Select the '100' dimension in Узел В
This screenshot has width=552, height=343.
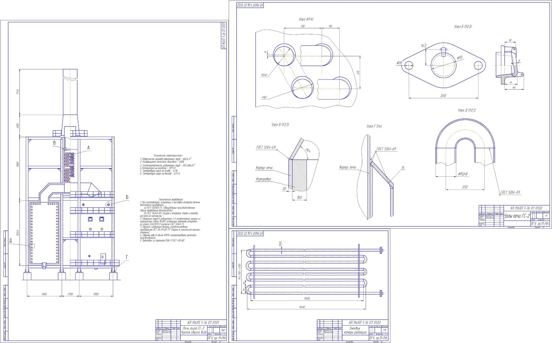click(x=299, y=197)
